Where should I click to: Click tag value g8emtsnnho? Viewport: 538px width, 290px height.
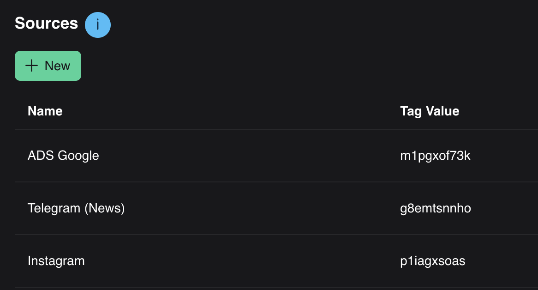coord(436,208)
